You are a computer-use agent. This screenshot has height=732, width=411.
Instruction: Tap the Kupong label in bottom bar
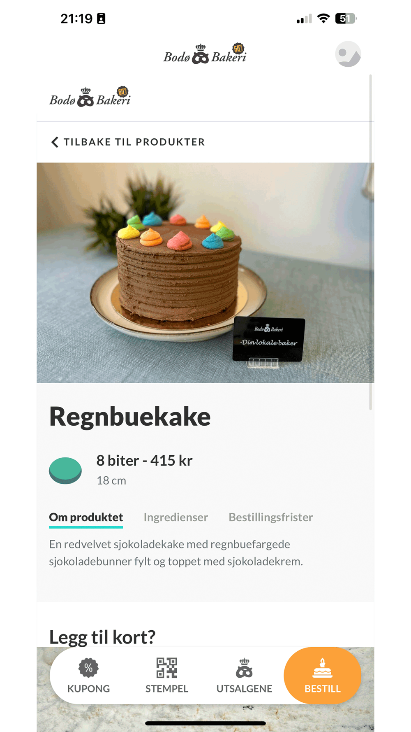88,689
